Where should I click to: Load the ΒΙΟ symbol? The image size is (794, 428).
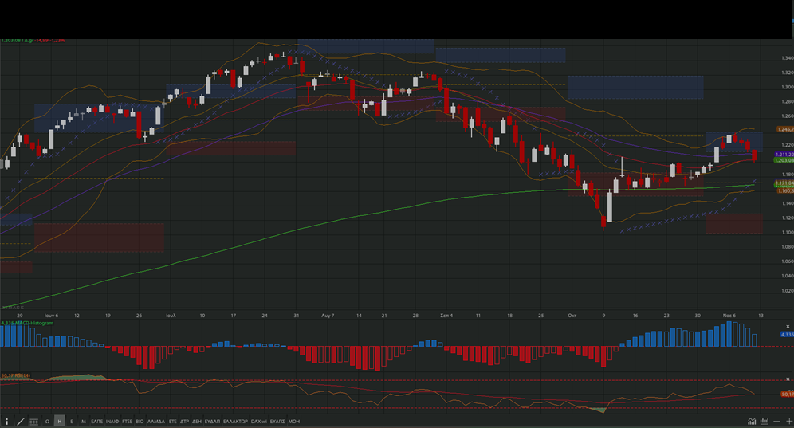[x=140, y=422]
